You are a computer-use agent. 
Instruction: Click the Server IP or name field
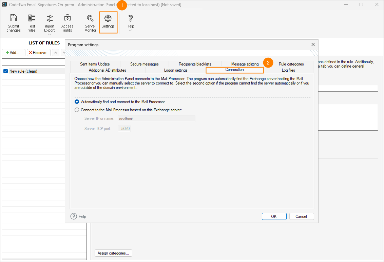click(x=156, y=119)
